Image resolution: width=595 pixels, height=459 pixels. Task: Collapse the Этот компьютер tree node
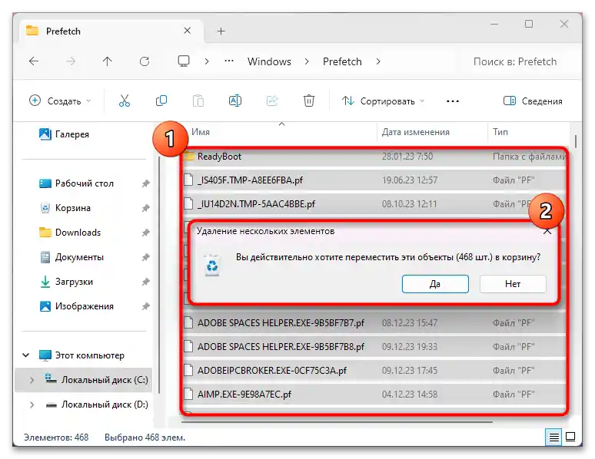(x=26, y=355)
